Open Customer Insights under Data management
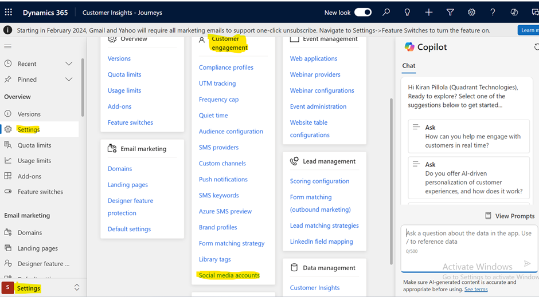Image resolution: width=539 pixels, height=297 pixels. click(x=315, y=287)
